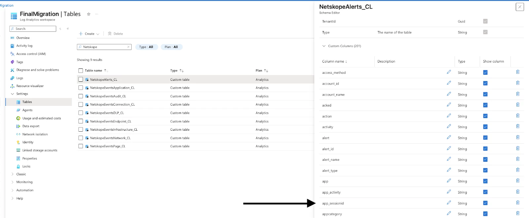The image size is (529, 218).
Task: Select the NetskopeAlerts_CL row checkbox
Action: 81,79
